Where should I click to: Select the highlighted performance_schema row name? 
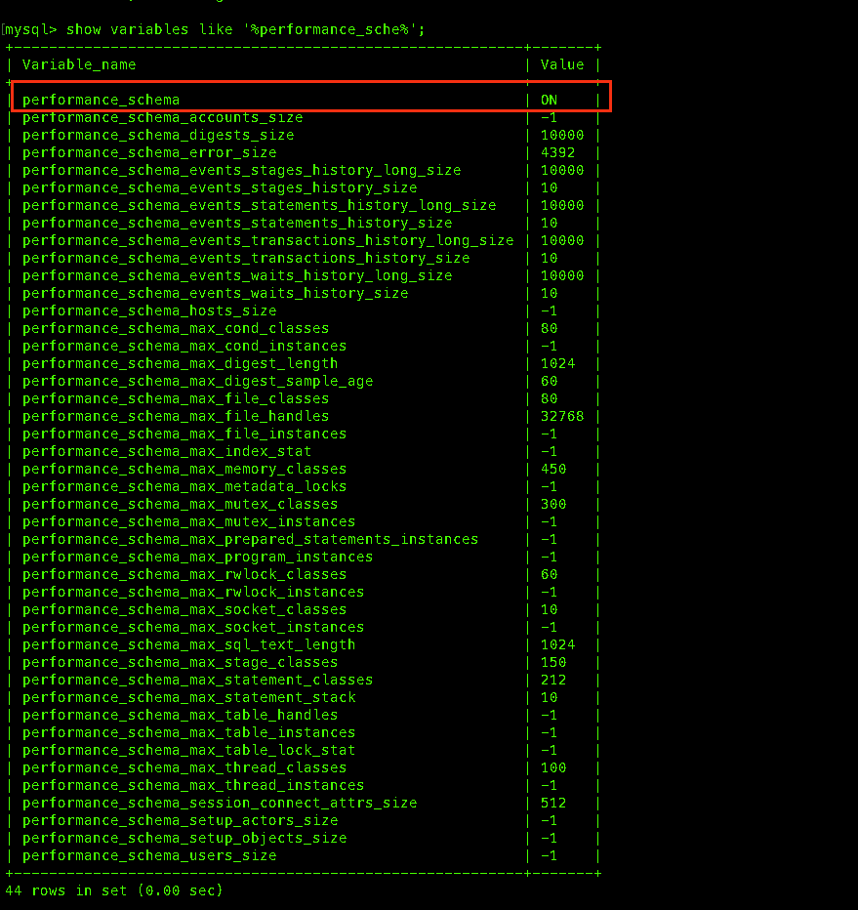coord(101,100)
